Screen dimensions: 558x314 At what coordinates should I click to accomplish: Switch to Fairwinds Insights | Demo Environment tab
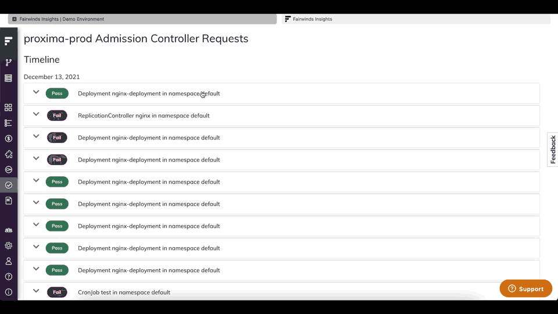click(142, 19)
